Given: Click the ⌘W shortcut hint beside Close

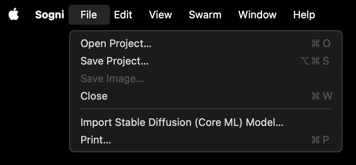Looking at the screenshot, I should coord(321,96).
